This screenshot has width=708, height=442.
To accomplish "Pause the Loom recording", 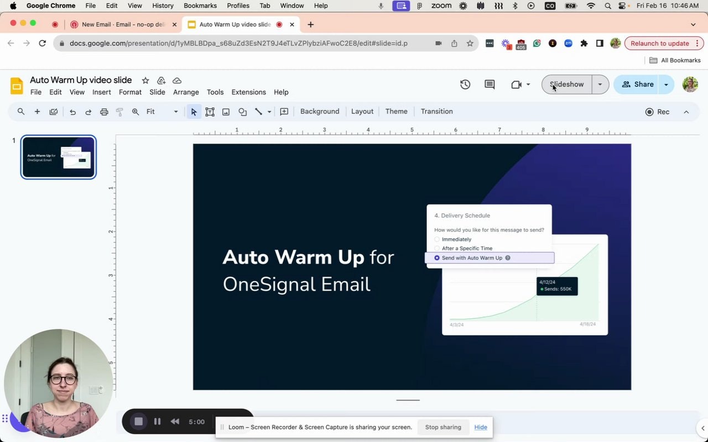I will coord(157,421).
